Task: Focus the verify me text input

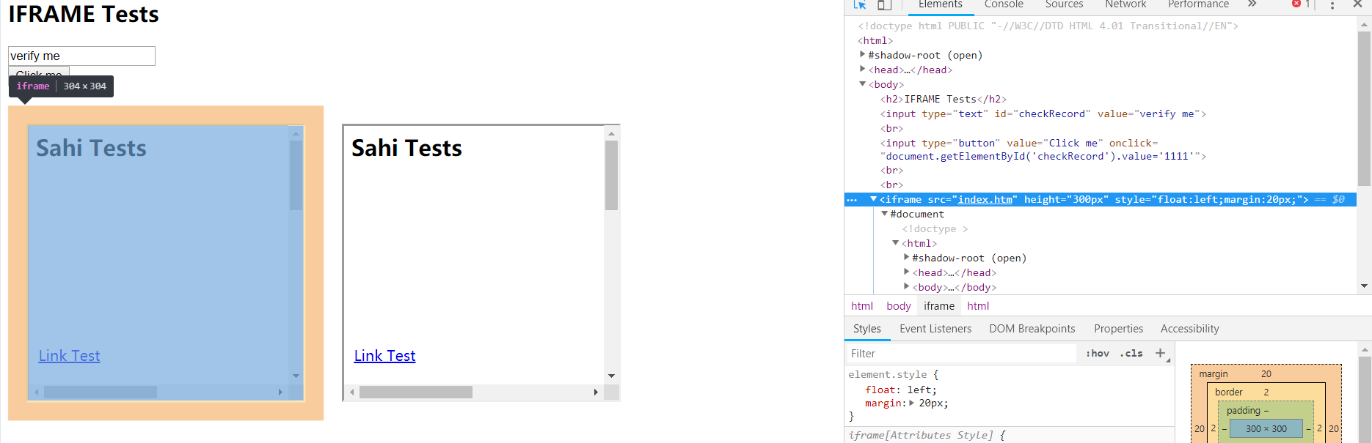Action: point(81,56)
